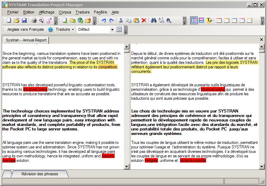Image resolution: width=267 pixels, height=186 pixels.
Task: Open Find with the binoculars icon
Action: [154, 20]
